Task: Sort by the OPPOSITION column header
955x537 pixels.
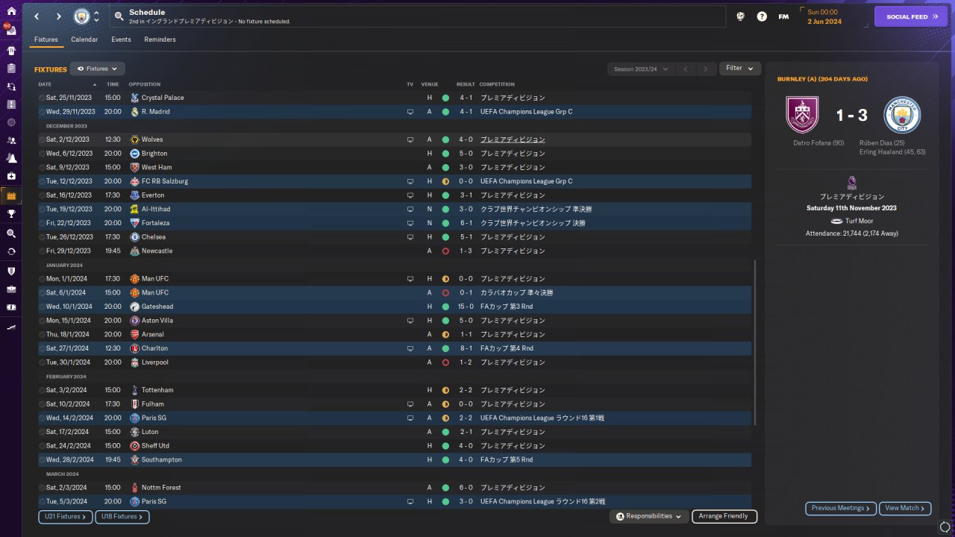Action: (144, 84)
